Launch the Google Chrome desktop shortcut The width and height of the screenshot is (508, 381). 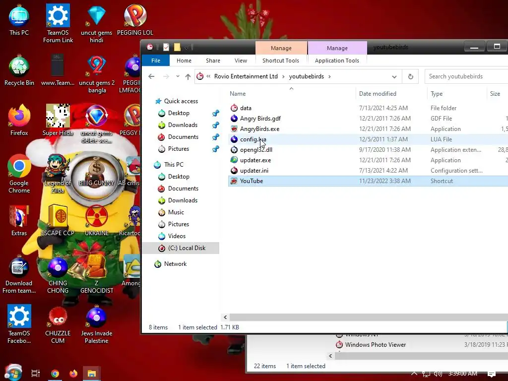(19, 174)
